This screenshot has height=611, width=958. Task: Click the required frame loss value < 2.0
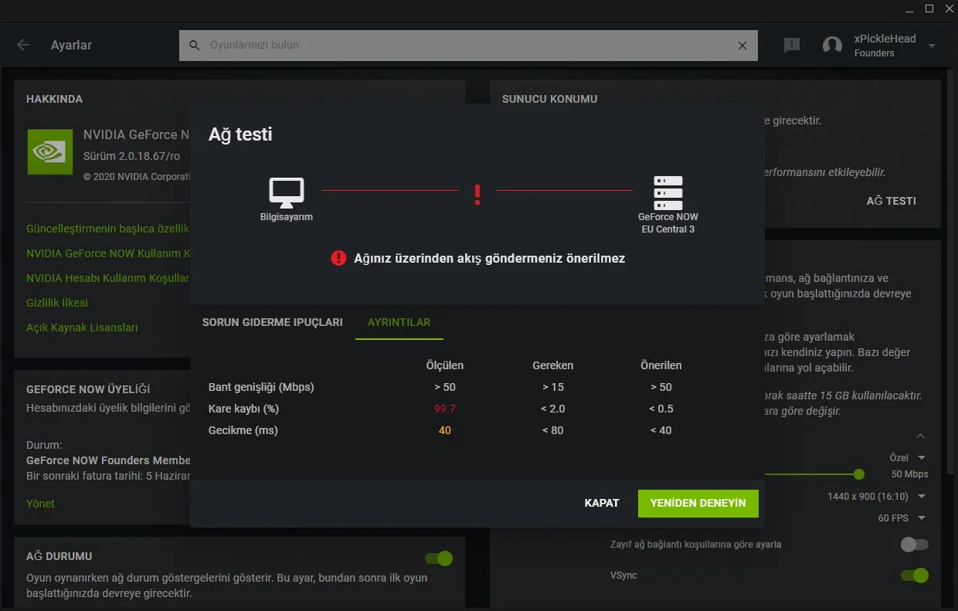click(x=553, y=409)
